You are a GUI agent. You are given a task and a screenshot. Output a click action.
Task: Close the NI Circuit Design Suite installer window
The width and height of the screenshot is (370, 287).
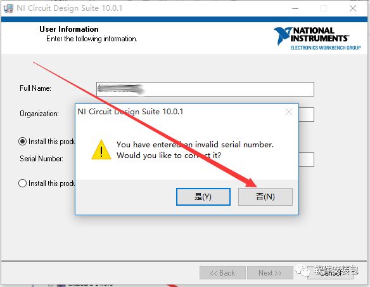pos(353,8)
